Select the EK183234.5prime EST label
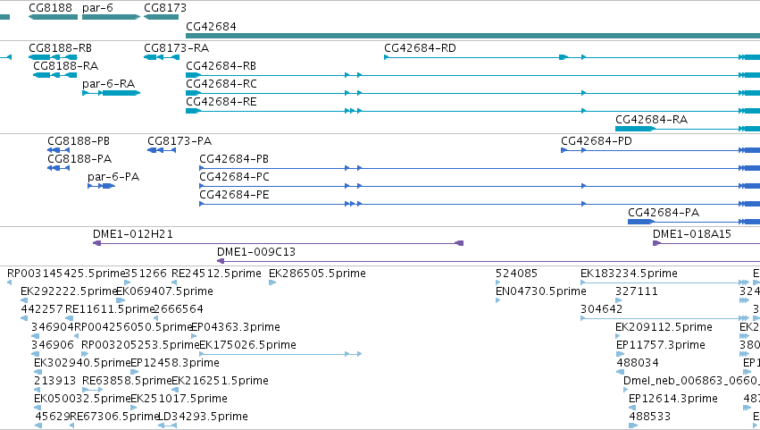 629,274
